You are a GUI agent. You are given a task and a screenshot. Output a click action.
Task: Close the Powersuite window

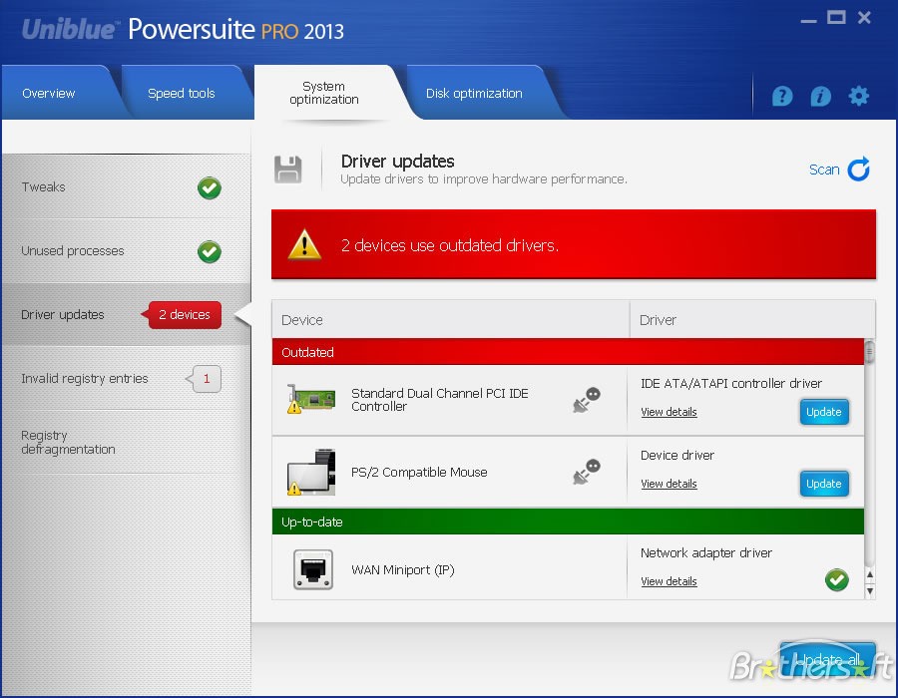click(864, 18)
